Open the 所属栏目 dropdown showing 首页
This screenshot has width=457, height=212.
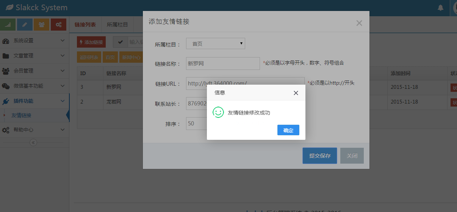[215, 44]
